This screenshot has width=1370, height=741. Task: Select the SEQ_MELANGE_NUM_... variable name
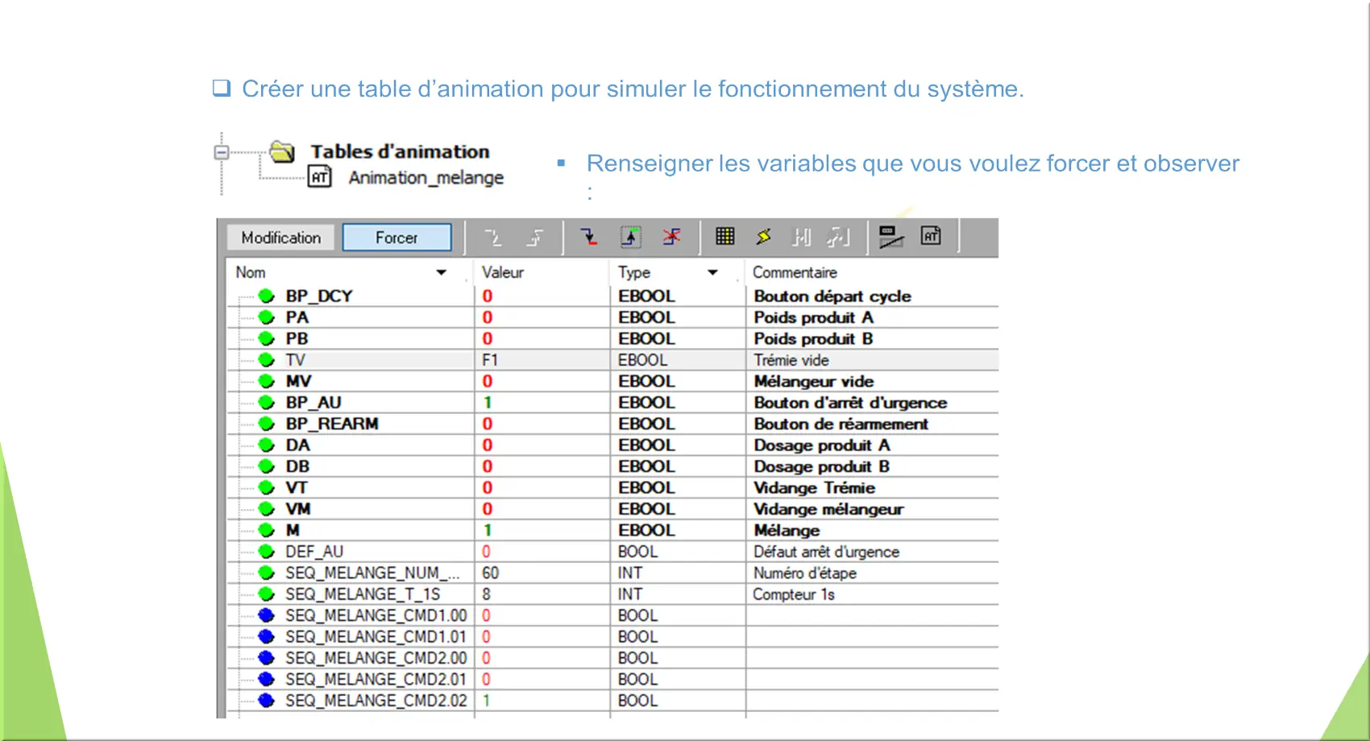(372, 573)
